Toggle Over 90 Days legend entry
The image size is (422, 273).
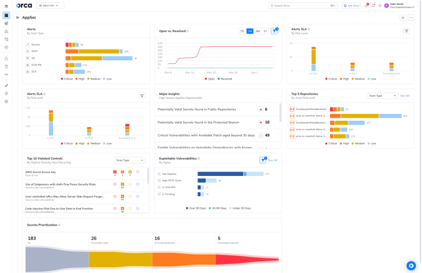pos(196,208)
